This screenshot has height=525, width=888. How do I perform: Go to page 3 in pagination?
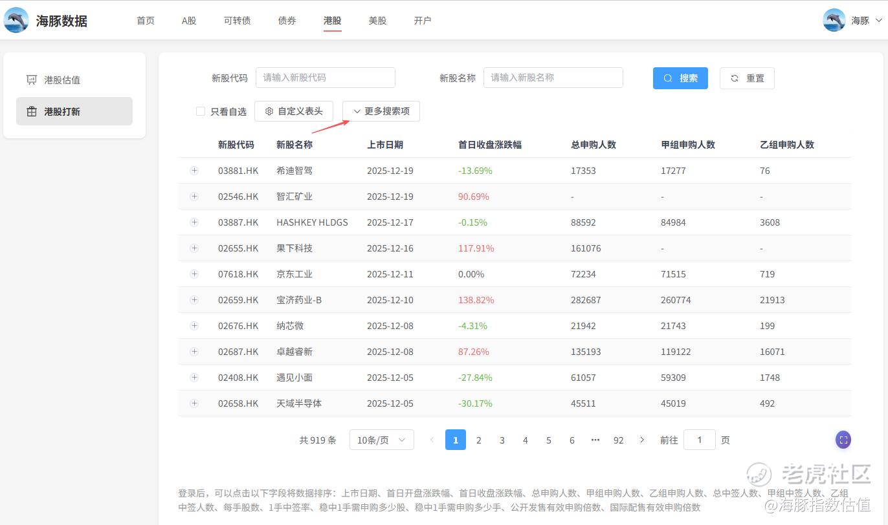click(502, 440)
